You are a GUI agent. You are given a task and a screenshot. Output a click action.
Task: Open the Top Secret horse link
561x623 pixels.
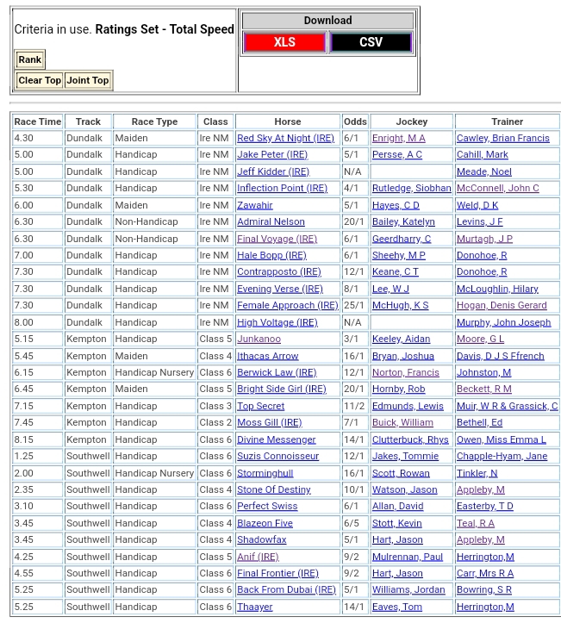pyautogui.click(x=260, y=406)
